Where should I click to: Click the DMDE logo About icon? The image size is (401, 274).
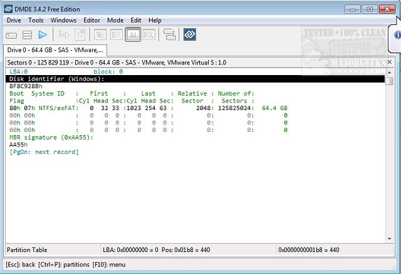[190, 34]
